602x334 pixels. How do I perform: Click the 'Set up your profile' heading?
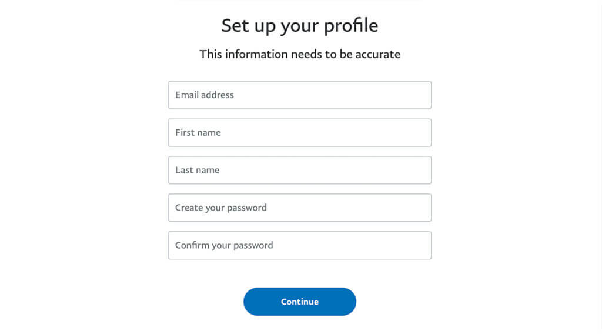coord(299,26)
